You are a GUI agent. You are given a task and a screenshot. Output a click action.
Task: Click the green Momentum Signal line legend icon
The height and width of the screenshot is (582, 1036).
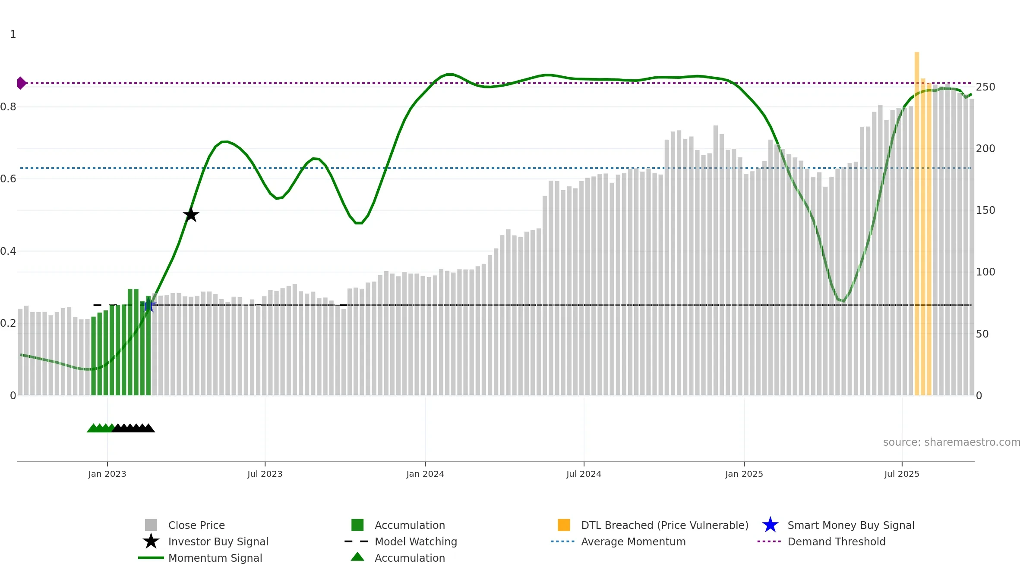point(151,558)
